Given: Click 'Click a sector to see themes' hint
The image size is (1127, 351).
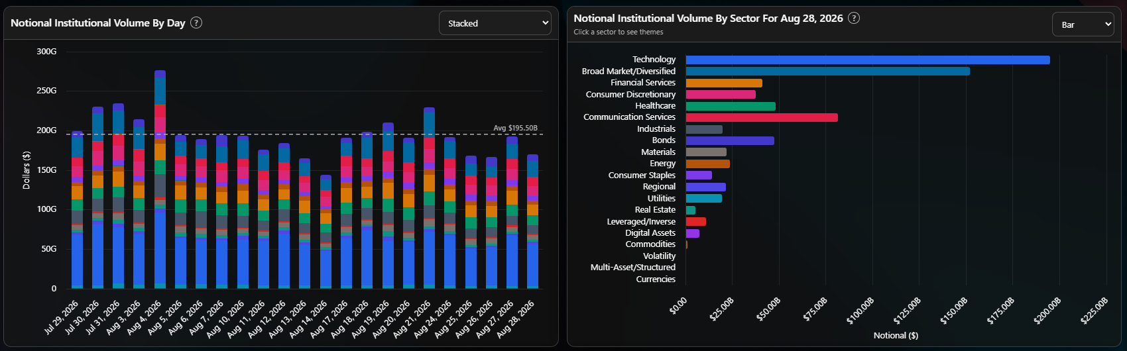Looking at the screenshot, I should [x=619, y=32].
